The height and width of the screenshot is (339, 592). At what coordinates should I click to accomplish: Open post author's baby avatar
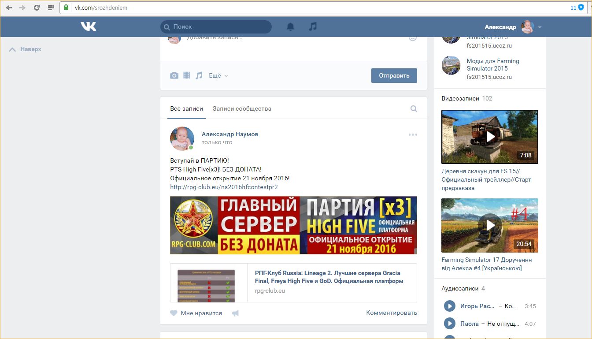tap(182, 138)
